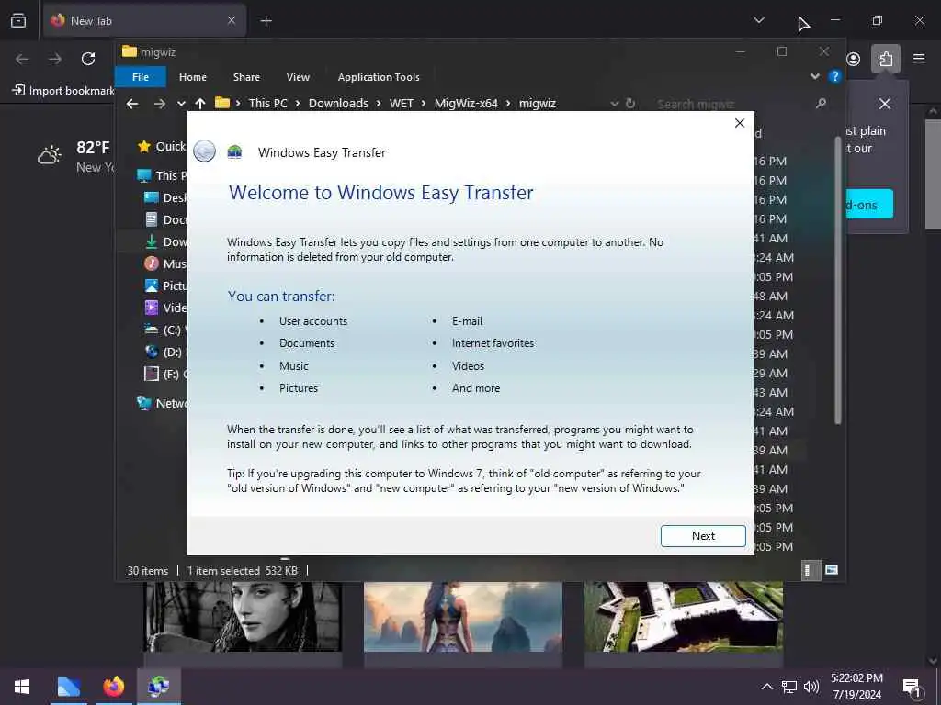This screenshot has height=705, width=941.
Task: Open a new Firefox tab with plus
Action: tap(266, 21)
